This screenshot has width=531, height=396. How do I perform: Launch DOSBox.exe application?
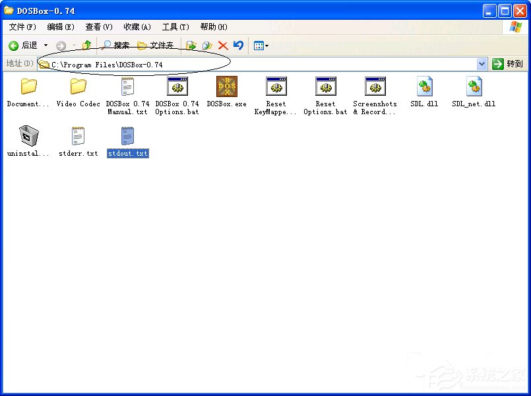point(226,86)
